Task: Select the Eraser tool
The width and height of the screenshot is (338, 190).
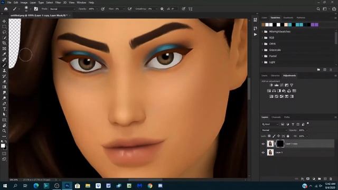Action: [x=4, y=82]
